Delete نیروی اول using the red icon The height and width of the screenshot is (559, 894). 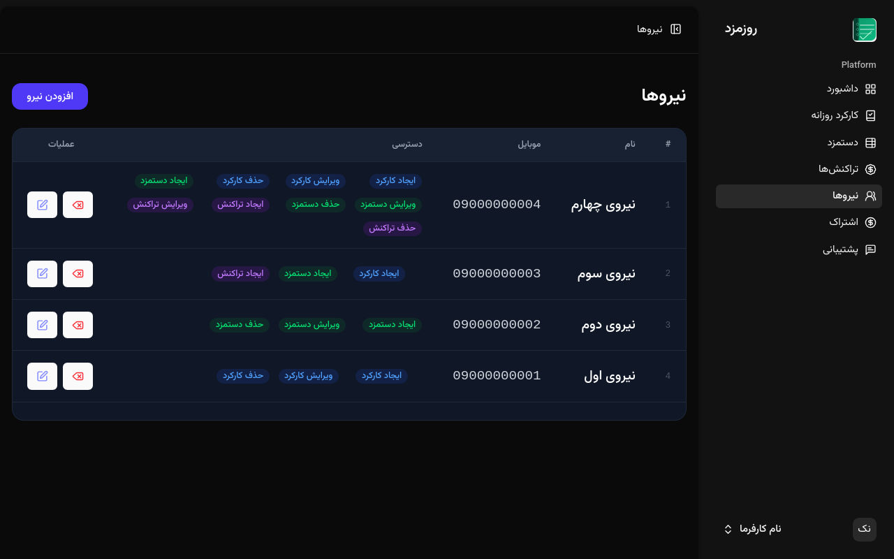[78, 376]
